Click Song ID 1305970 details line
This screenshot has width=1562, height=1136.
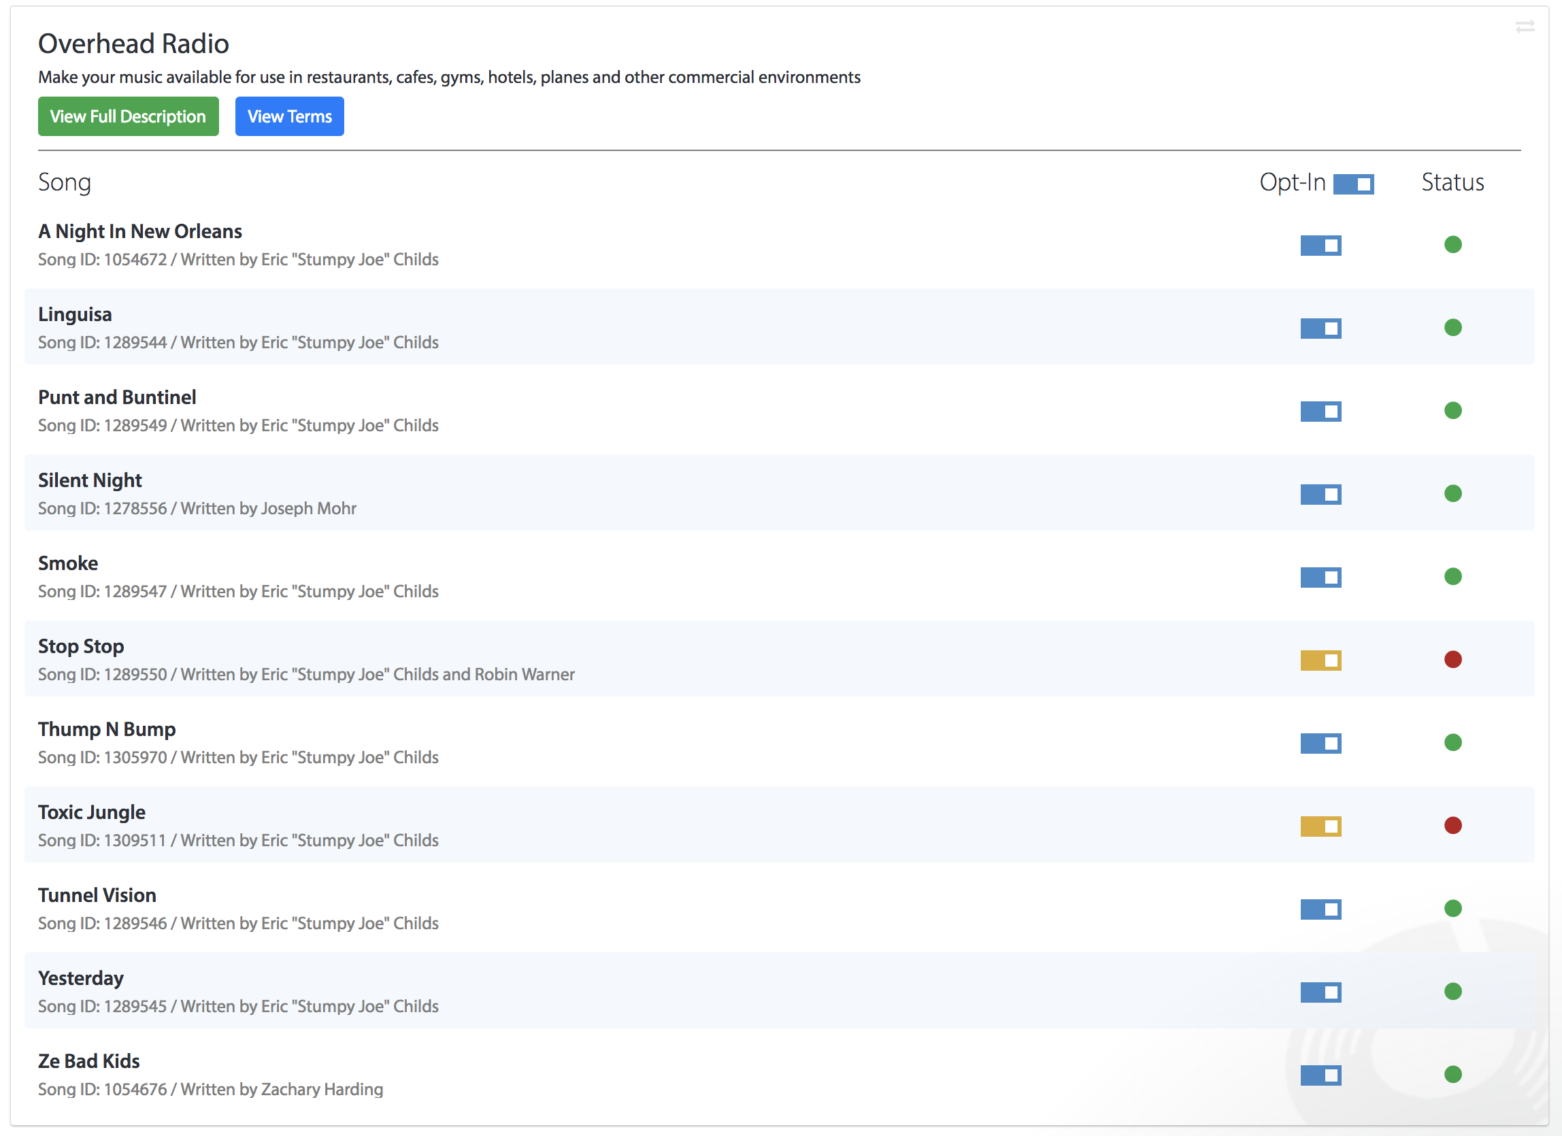[x=238, y=757]
